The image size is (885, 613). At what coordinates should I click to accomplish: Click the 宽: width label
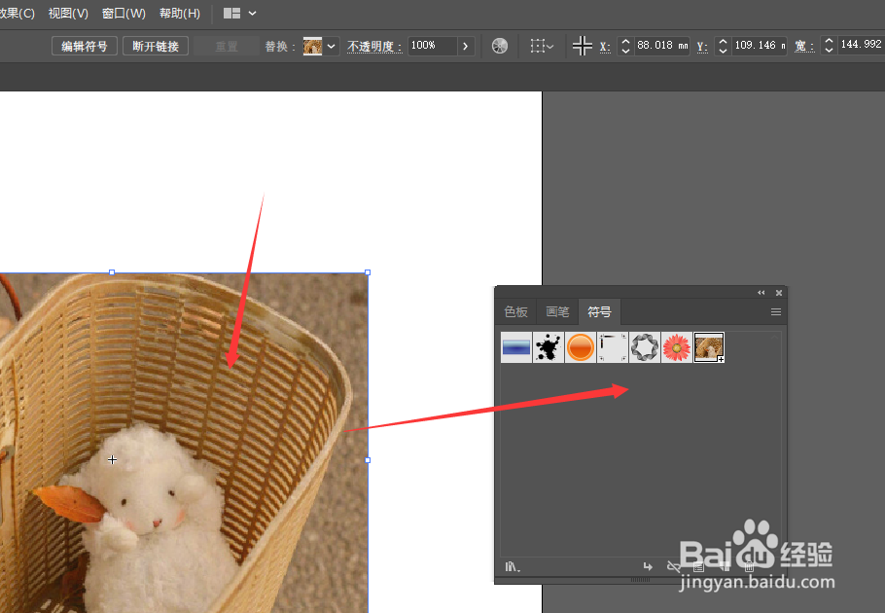(804, 47)
